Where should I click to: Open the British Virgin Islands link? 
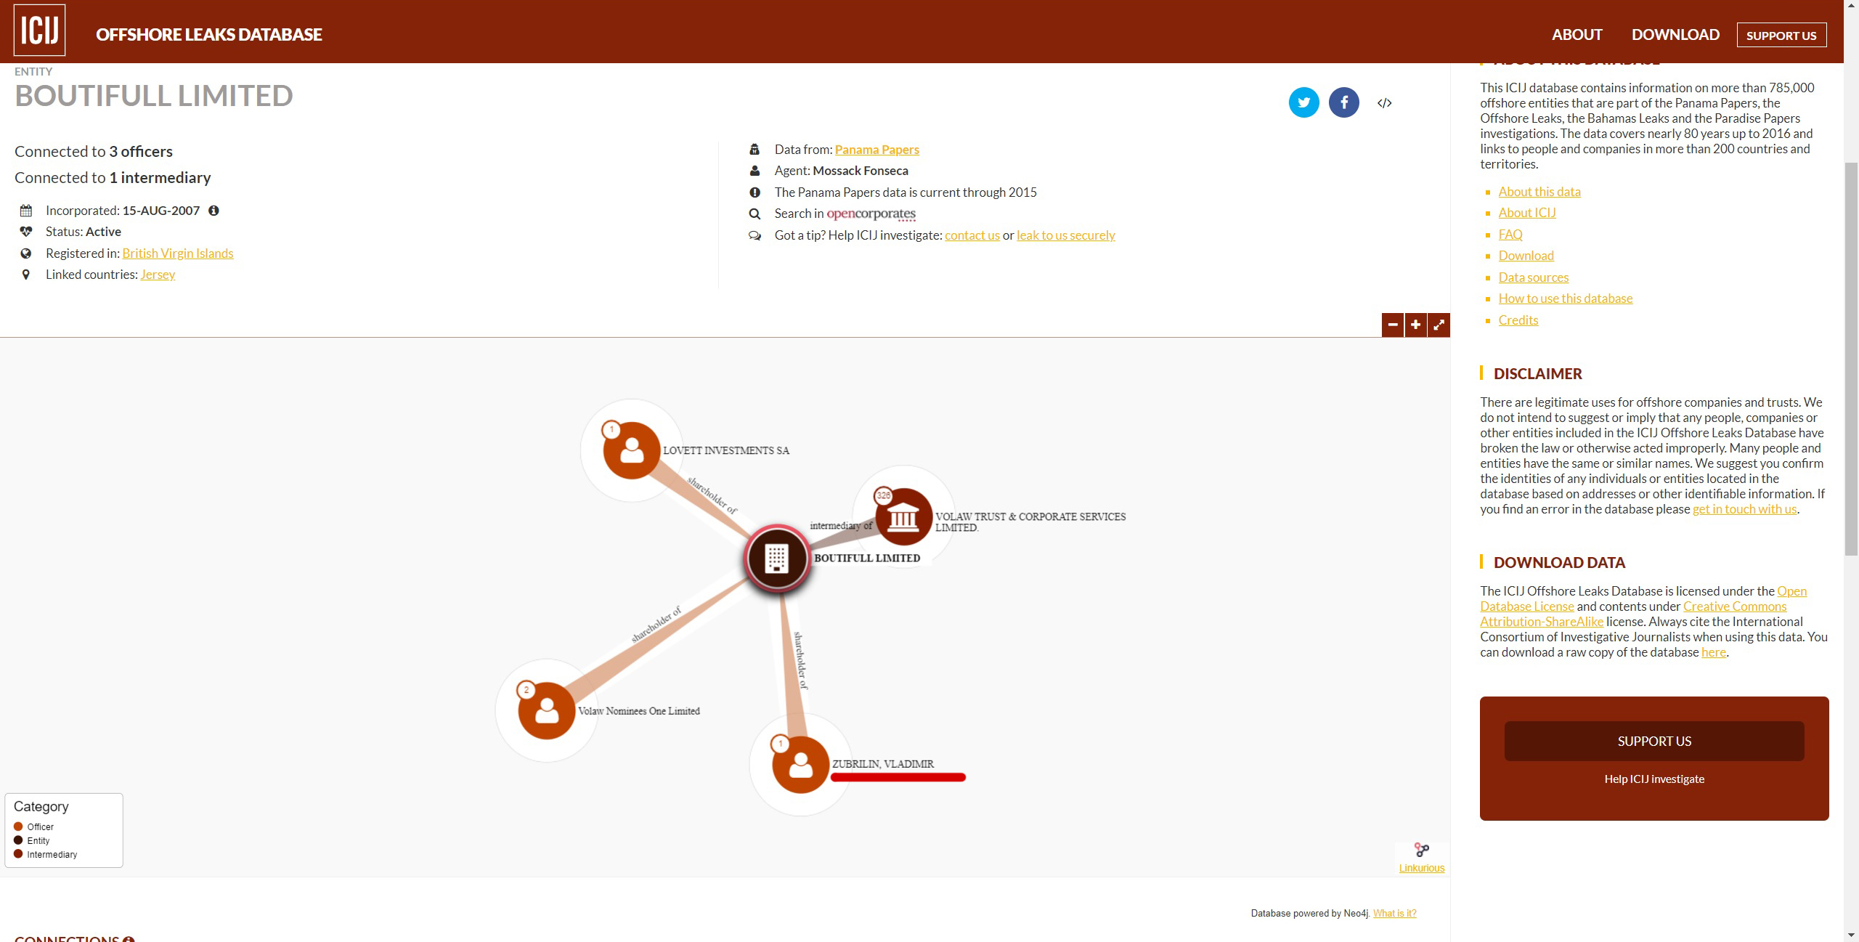click(x=178, y=253)
